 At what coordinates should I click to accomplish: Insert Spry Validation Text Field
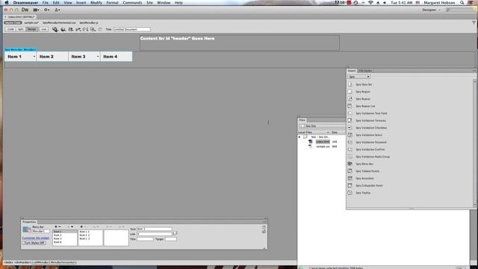[x=371, y=114]
